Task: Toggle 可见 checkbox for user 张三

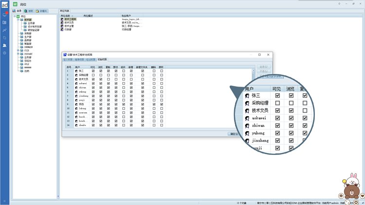Action: (x=93, y=71)
